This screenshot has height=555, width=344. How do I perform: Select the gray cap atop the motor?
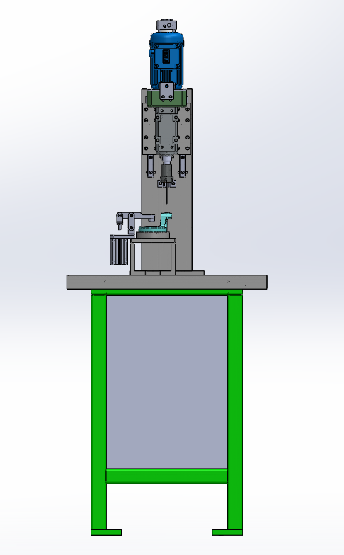pos(167,25)
